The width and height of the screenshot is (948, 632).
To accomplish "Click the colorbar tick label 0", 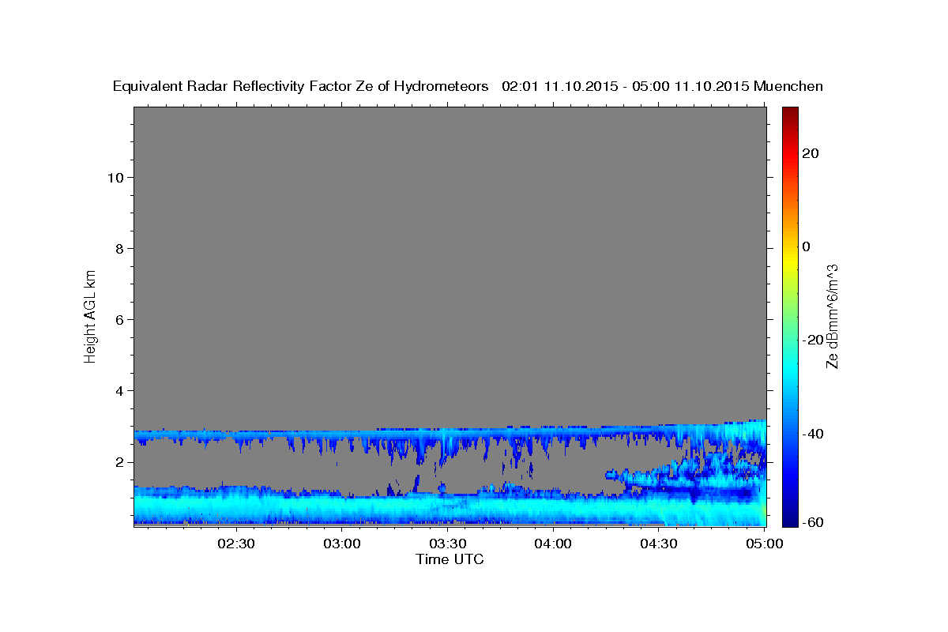I will tap(807, 246).
